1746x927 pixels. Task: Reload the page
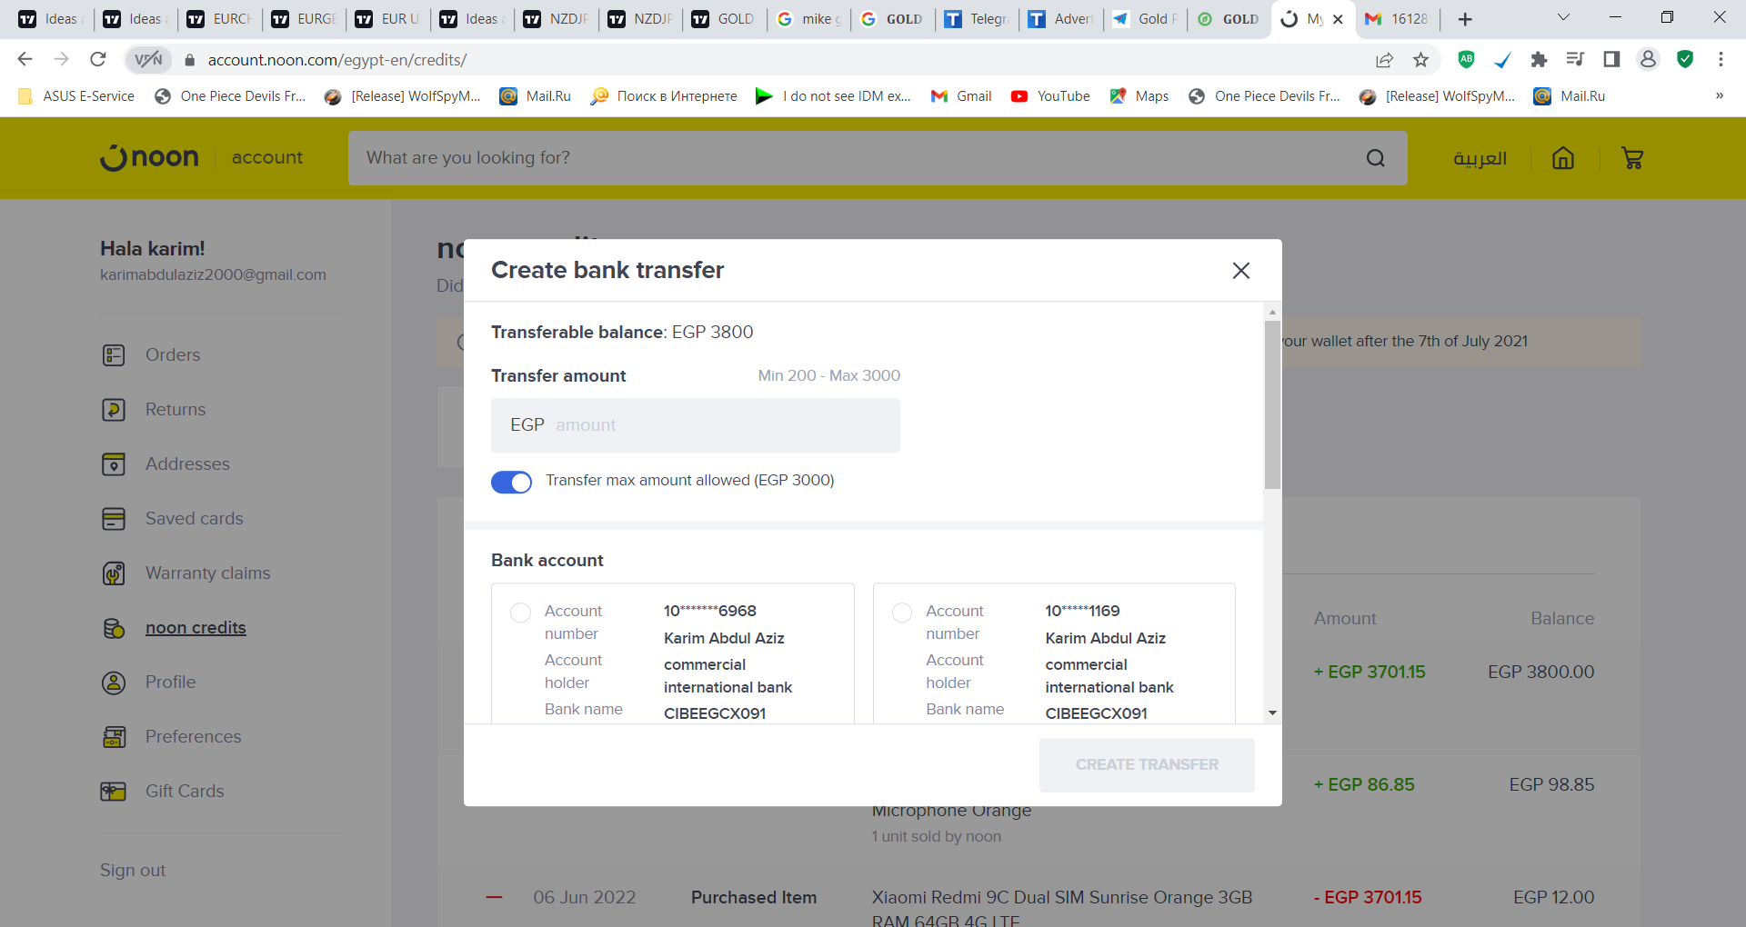98,60
